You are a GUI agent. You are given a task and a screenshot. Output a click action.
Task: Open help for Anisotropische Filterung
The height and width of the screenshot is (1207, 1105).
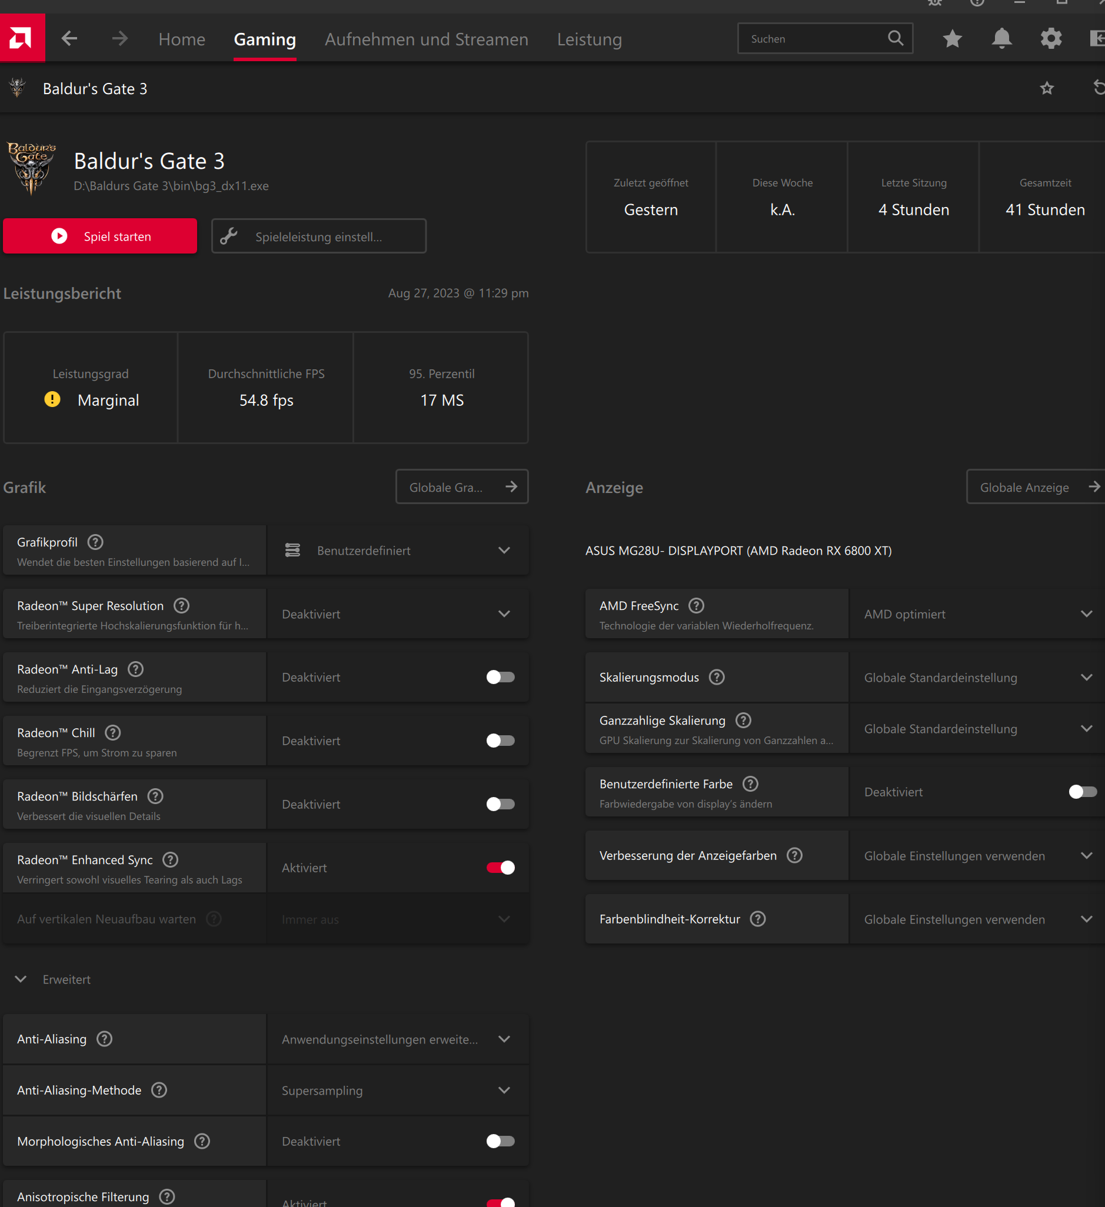click(x=167, y=1196)
